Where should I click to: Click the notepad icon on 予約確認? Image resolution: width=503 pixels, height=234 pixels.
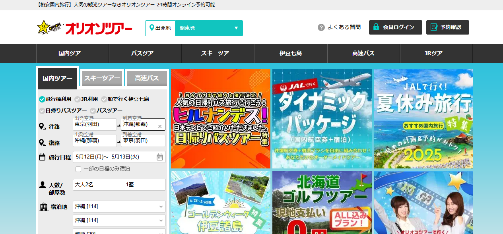click(x=434, y=27)
